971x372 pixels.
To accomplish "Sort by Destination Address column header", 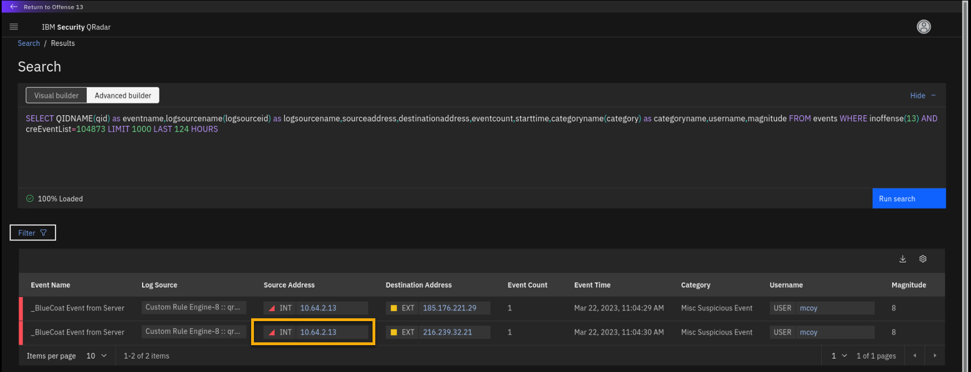I will [x=418, y=285].
